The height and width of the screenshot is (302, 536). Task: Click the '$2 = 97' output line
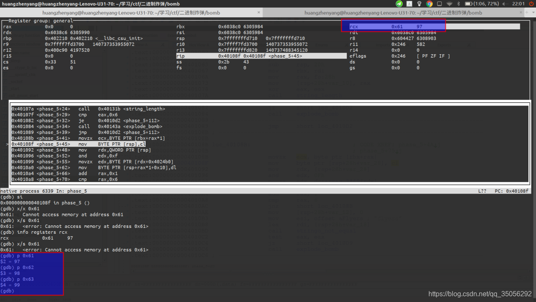point(10,262)
